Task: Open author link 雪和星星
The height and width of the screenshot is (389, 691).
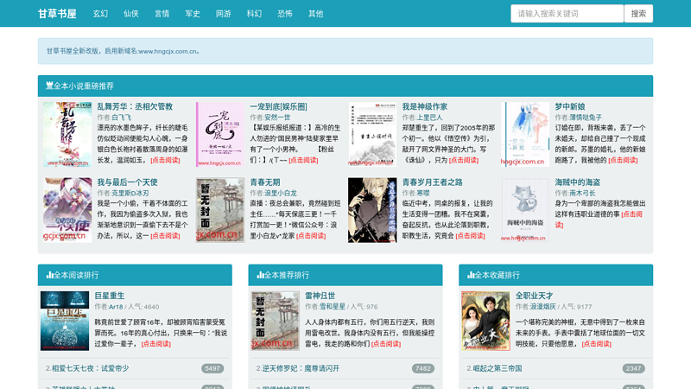Action: click(x=333, y=307)
